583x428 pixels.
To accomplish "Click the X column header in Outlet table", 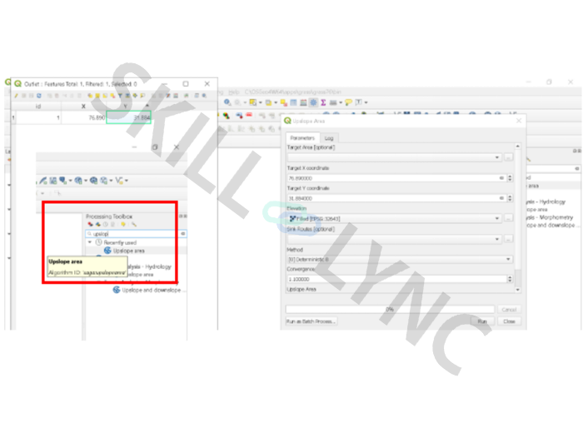I will pyautogui.click(x=83, y=107).
